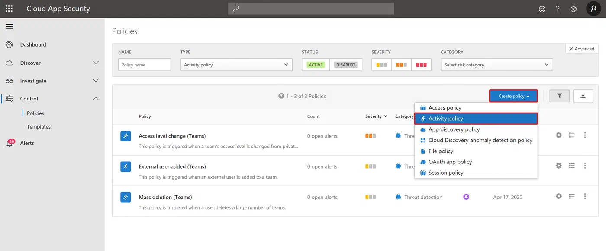The width and height of the screenshot is (606, 251).
Task: Go to Policies in sidebar
Action: coord(35,113)
